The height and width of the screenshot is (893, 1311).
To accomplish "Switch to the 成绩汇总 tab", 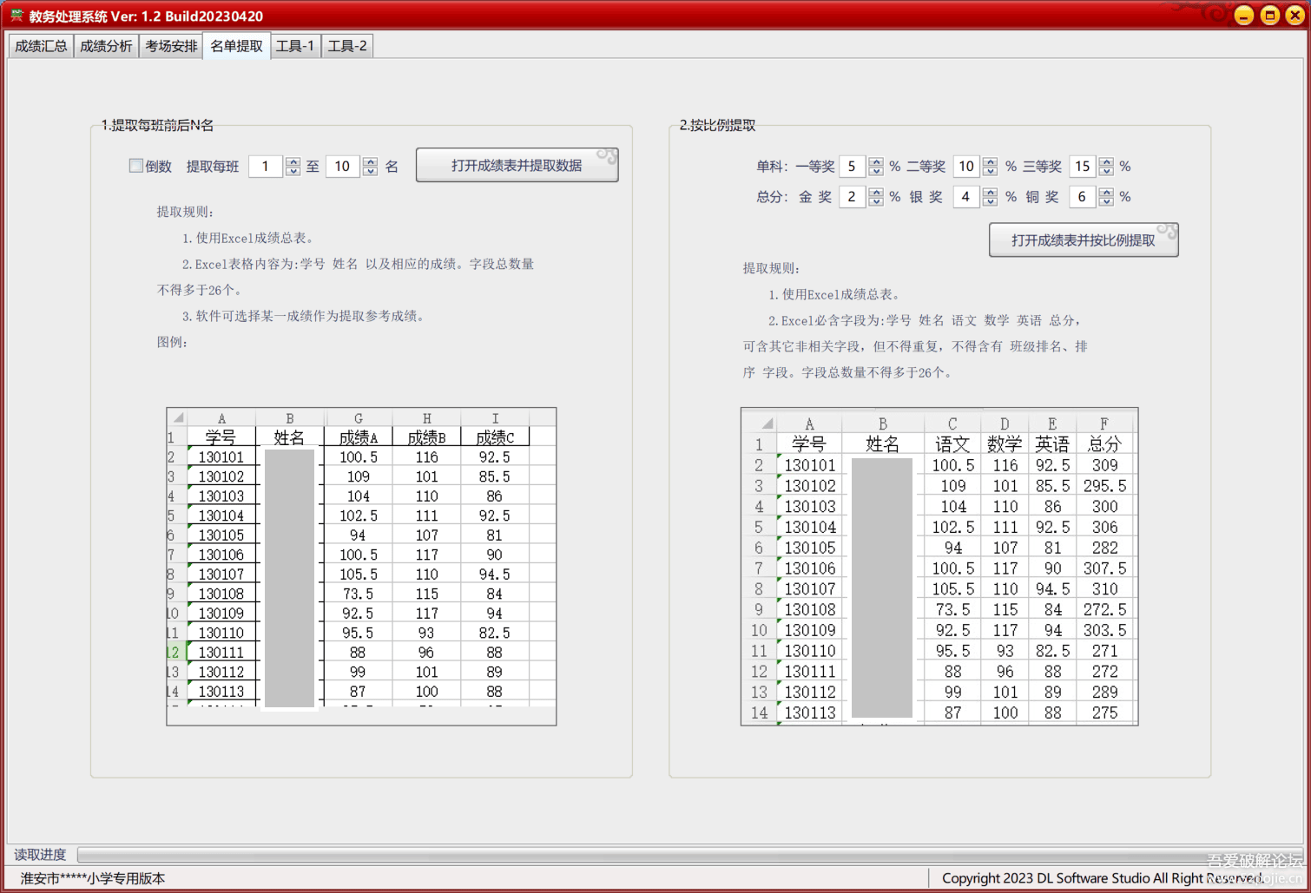I will (x=40, y=45).
